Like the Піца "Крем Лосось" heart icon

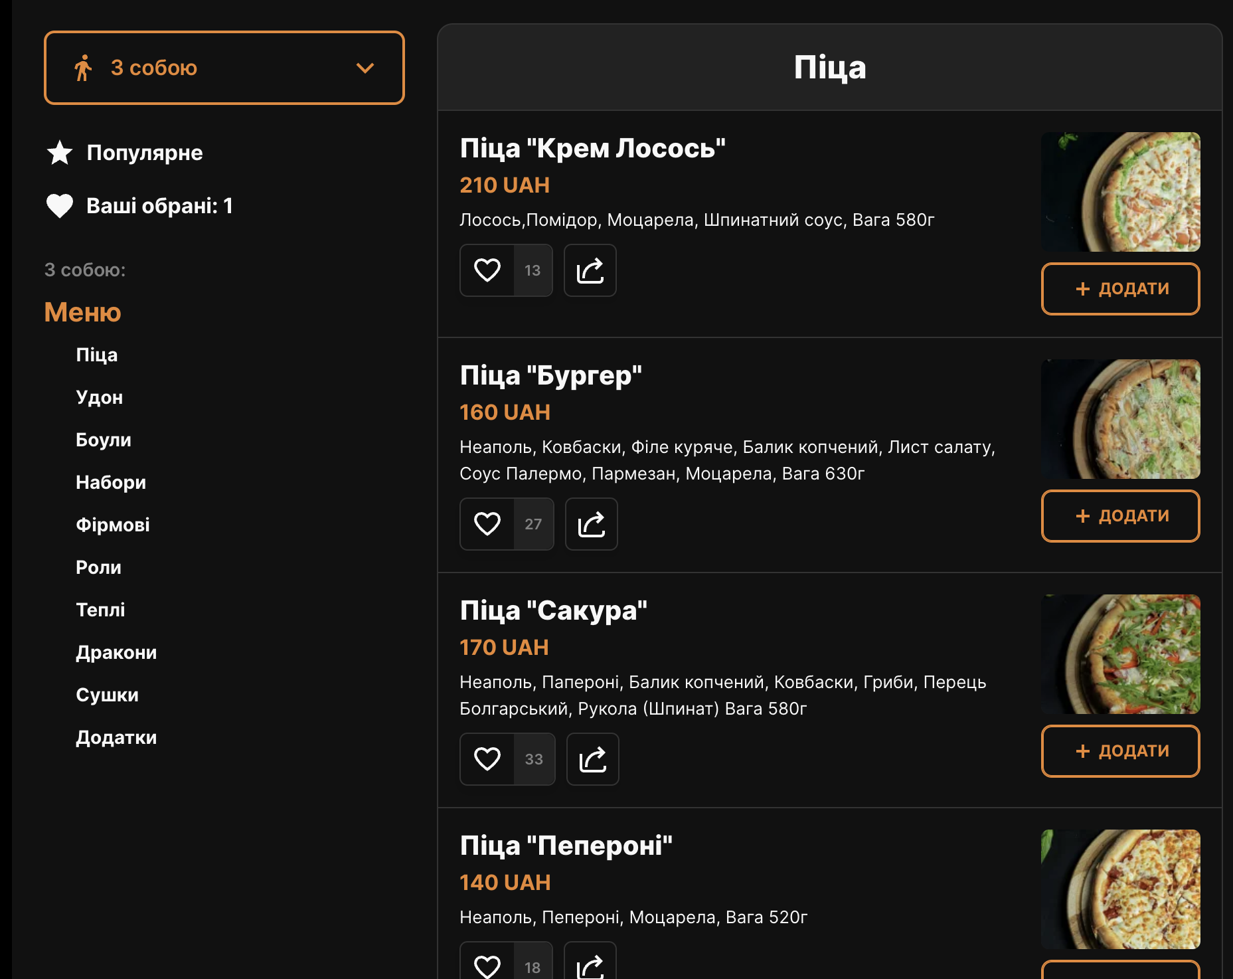[487, 270]
